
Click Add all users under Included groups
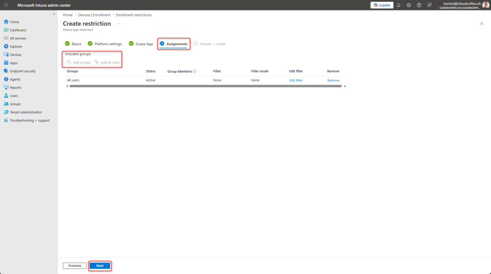[107, 62]
